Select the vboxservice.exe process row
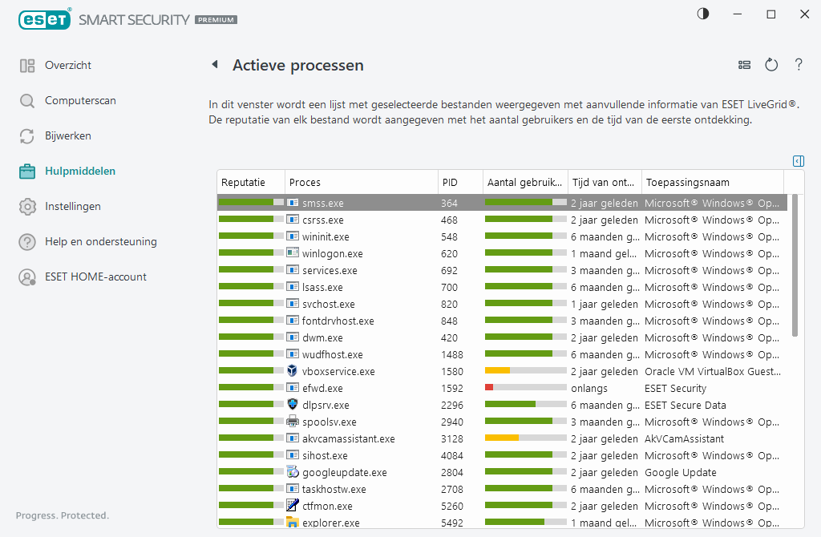This screenshot has height=537, width=821. click(338, 371)
